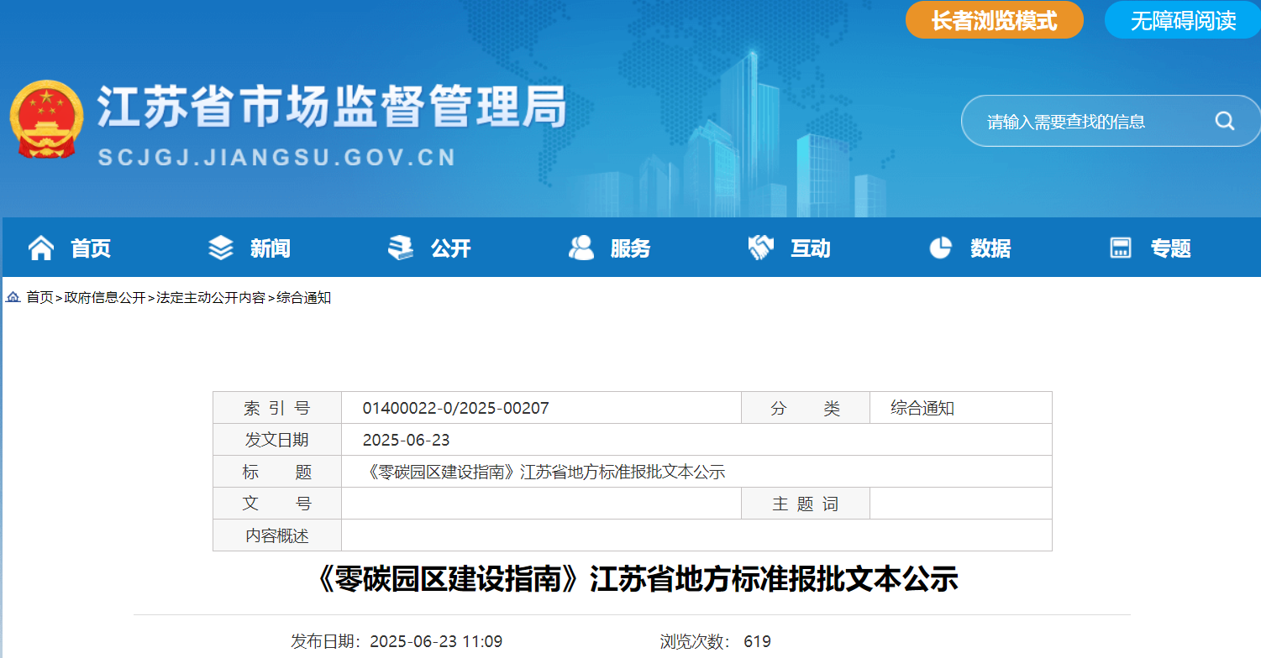Click the books icon beside 公开

(x=401, y=248)
